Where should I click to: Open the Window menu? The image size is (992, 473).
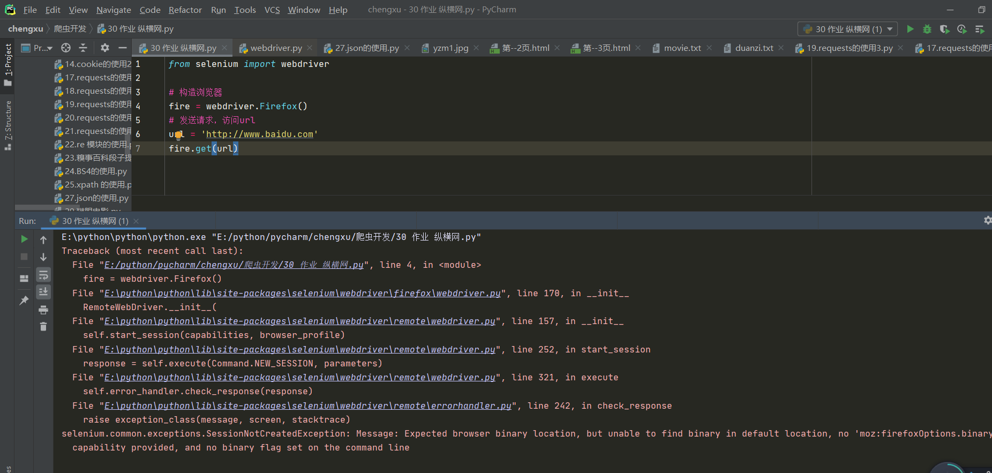coord(304,10)
